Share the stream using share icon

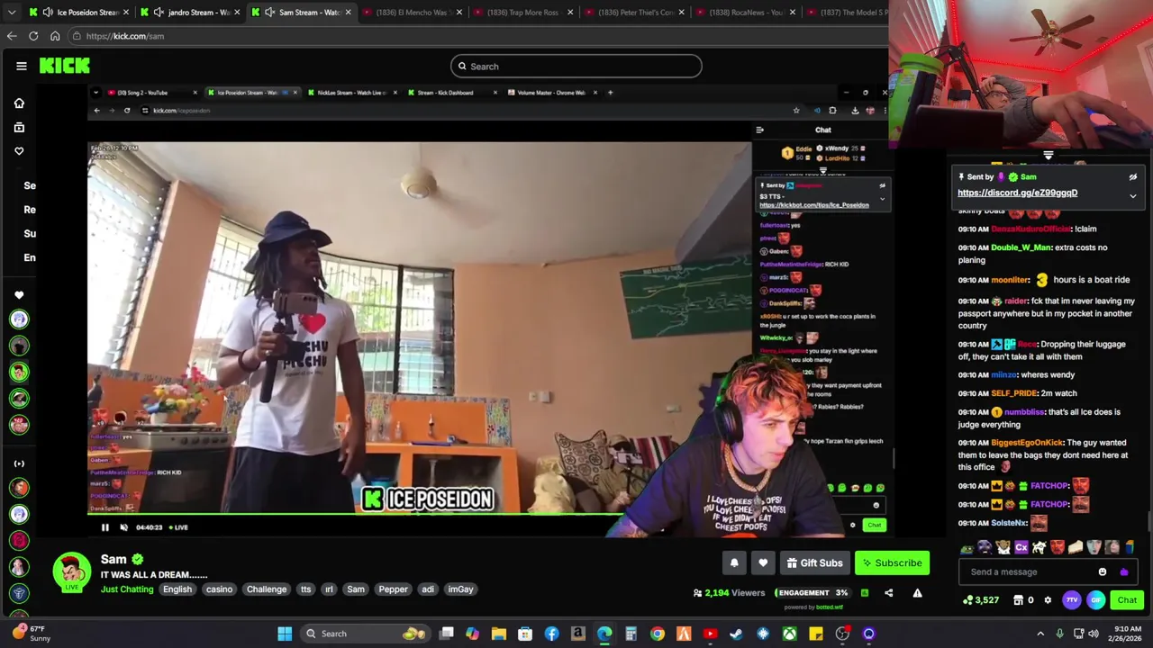(x=888, y=593)
